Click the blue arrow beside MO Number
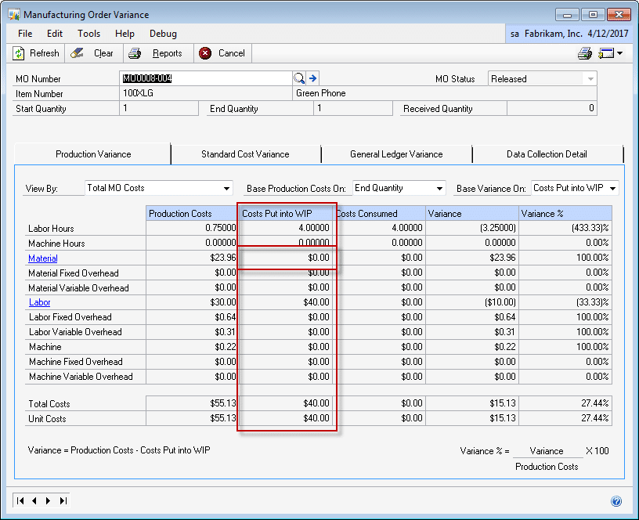 click(312, 78)
